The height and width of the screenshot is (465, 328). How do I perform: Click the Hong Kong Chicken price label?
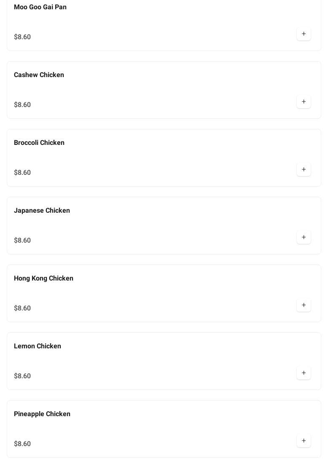(x=22, y=308)
